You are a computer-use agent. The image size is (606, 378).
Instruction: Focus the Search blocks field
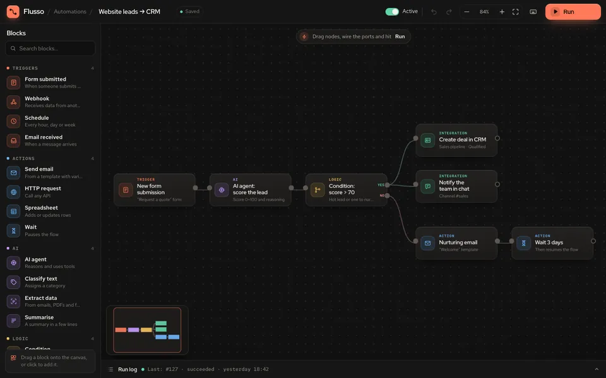click(50, 49)
